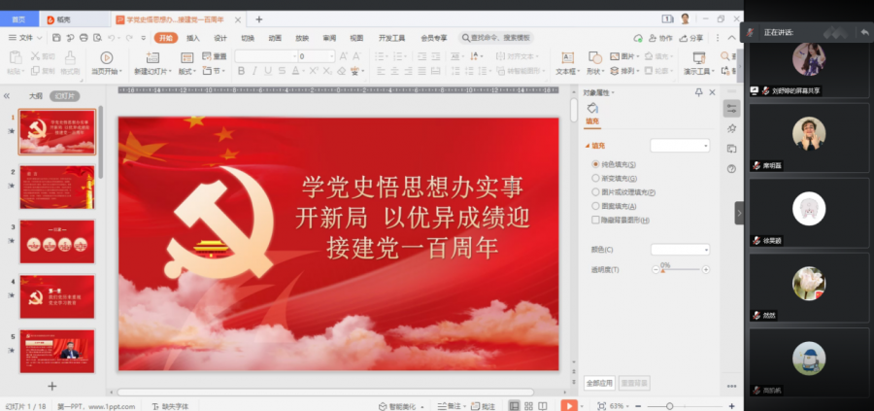Open the Animation (动画) ribbon tab
Image resolution: width=874 pixels, height=411 pixels.
275,38
